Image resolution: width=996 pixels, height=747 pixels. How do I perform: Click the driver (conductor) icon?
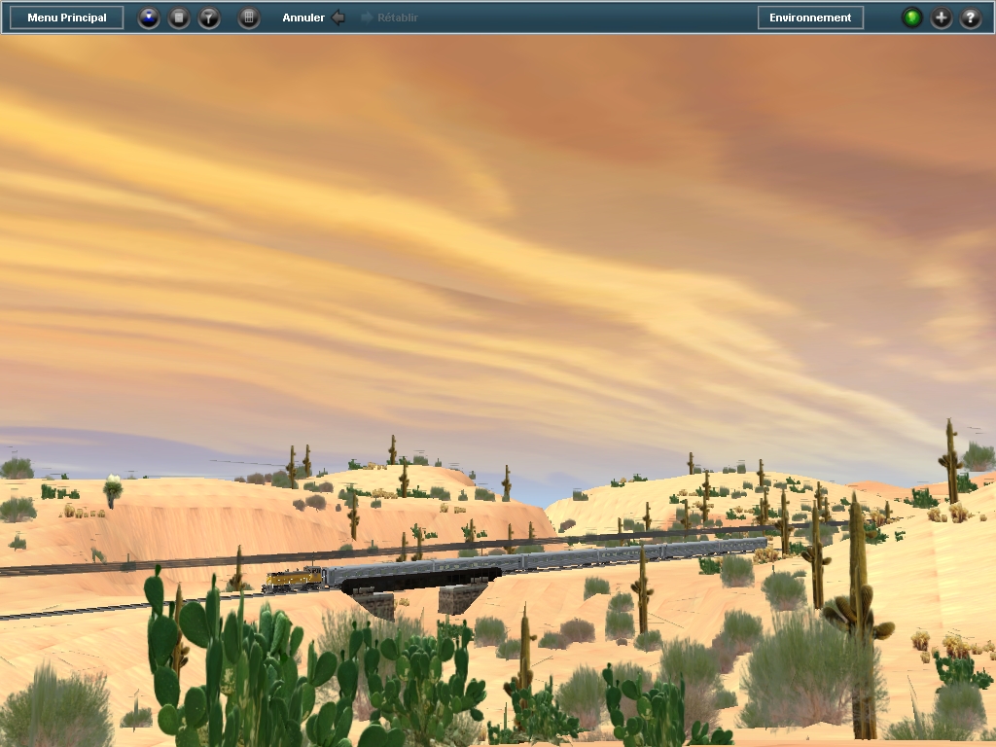pos(149,18)
